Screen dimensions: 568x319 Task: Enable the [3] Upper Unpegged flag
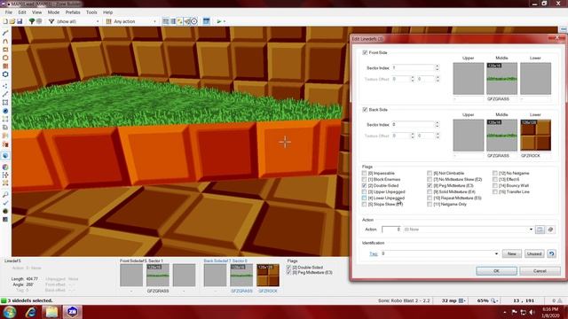[364, 191]
